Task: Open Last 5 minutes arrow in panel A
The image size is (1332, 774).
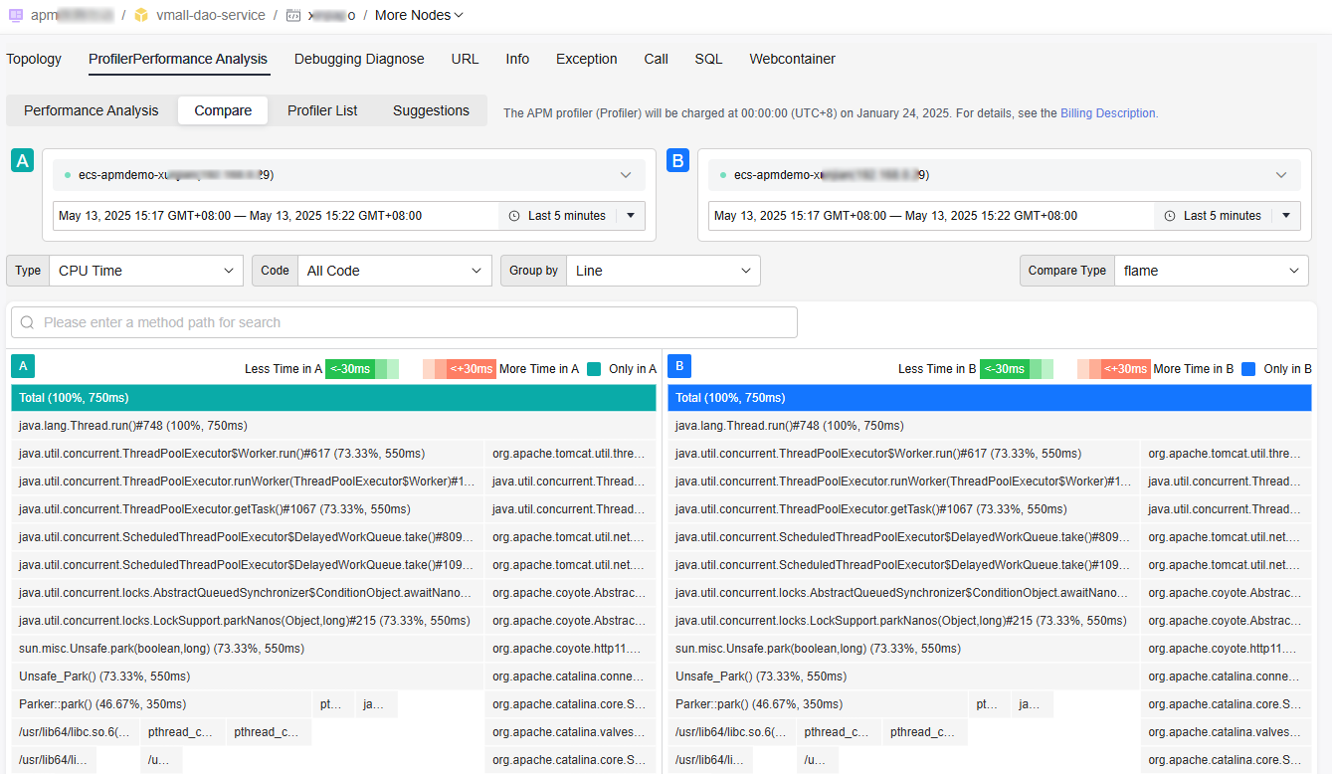Action: (631, 216)
